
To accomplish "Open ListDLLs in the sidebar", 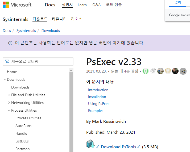I will tap(22, 141).
